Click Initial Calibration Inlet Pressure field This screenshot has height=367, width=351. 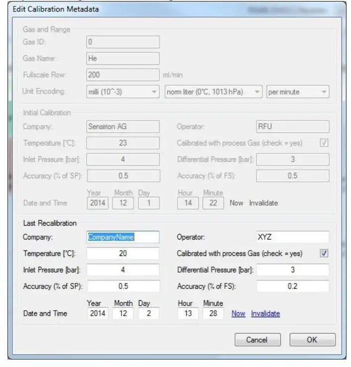click(x=123, y=159)
